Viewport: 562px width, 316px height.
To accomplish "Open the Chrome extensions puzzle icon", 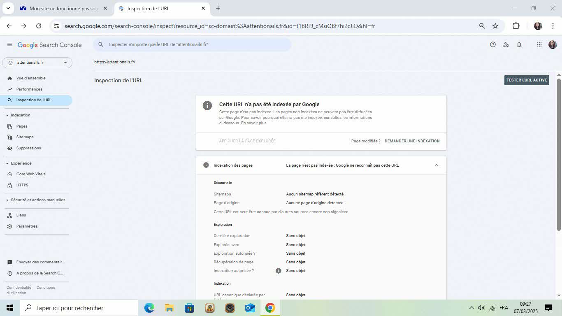I will point(516,26).
